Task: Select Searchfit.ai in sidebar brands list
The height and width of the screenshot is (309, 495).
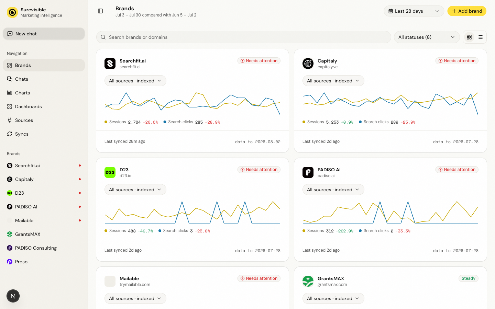Action: click(x=44, y=165)
